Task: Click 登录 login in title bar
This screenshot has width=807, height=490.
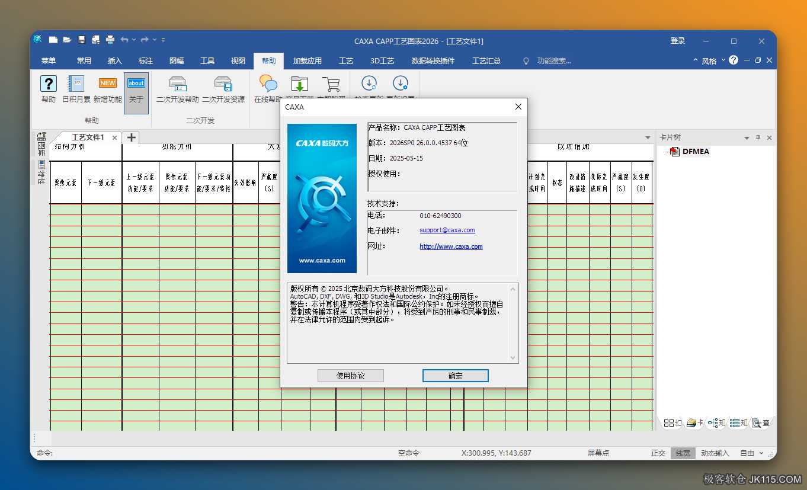Action: (x=678, y=41)
